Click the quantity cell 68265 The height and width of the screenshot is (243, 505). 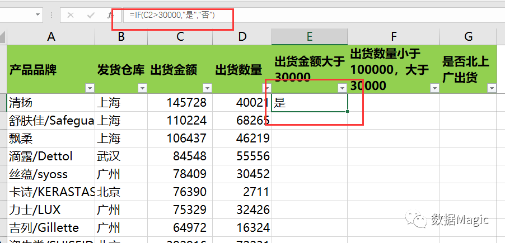(242, 121)
